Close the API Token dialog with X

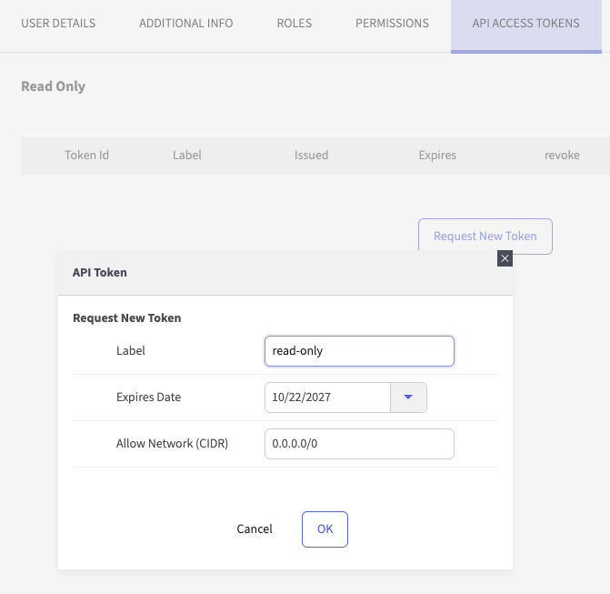click(505, 258)
